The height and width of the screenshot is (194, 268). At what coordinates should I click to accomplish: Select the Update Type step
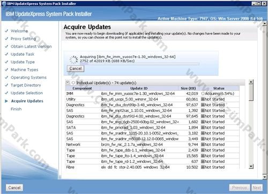click(x=23, y=62)
